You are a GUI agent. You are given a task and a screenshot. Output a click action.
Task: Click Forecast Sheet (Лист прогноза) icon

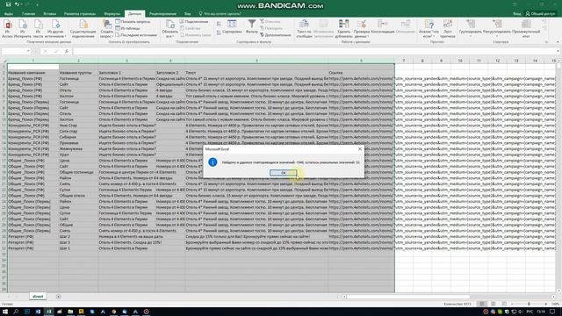coord(447,29)
